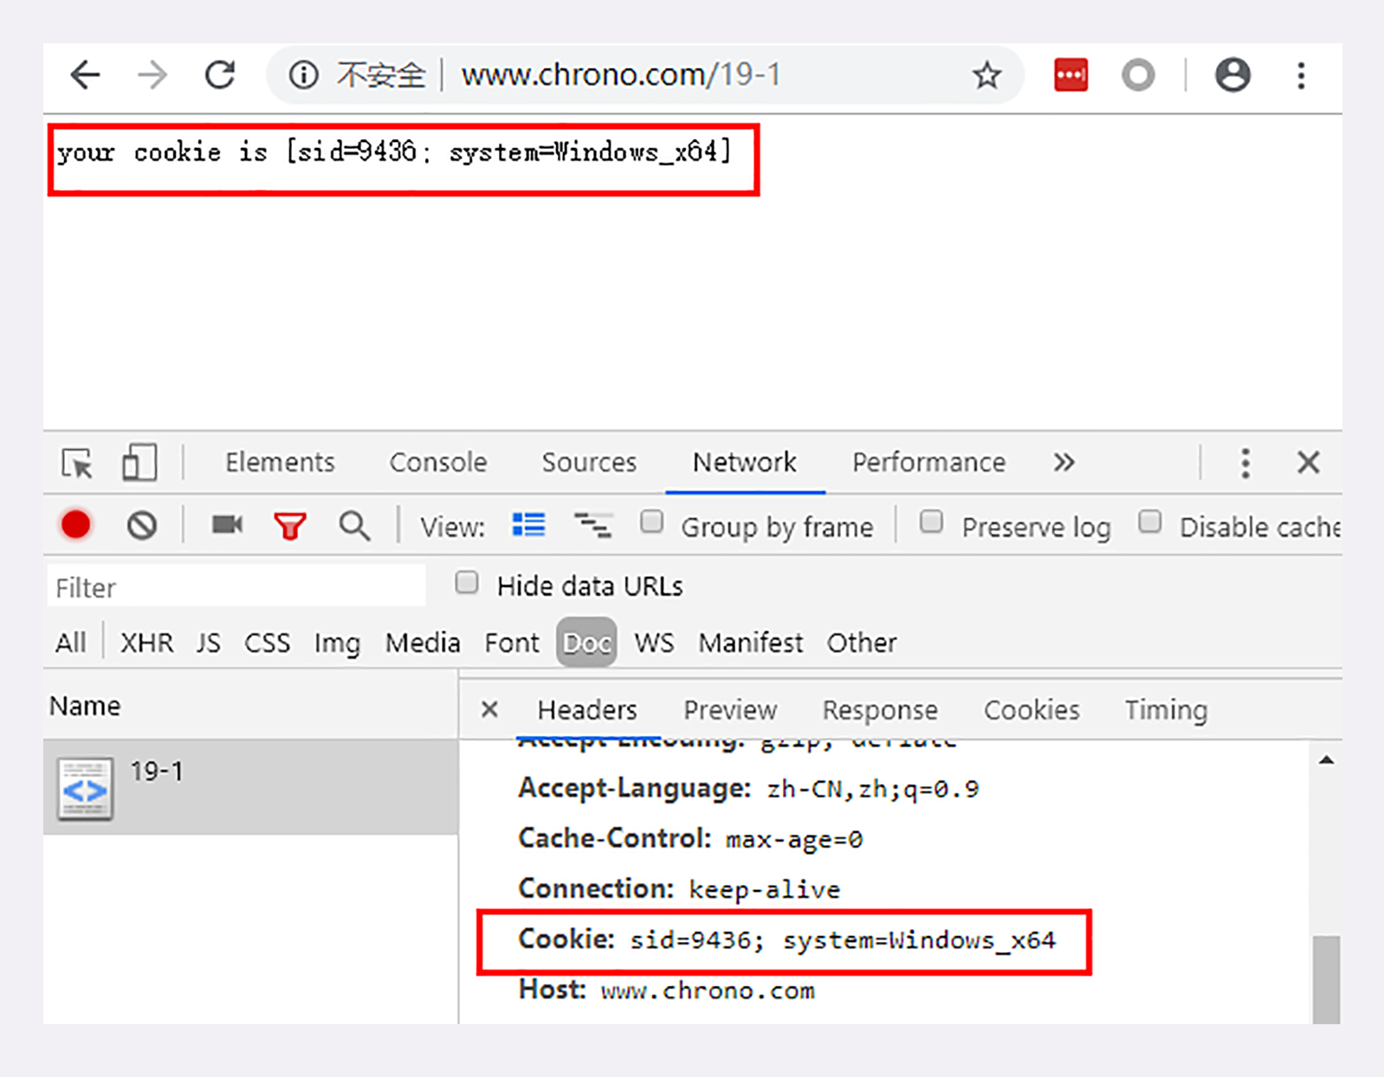
Task: Open the Chrome browser options menu
Action: click(x=1301, y=75)
